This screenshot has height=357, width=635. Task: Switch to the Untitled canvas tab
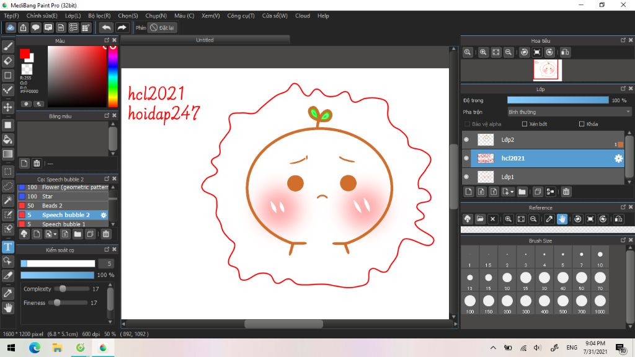[x=205, y=40]
